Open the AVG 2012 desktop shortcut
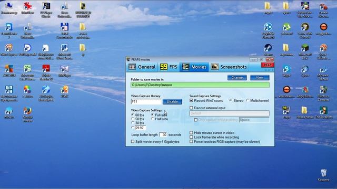This screenshot has height=189, width=337. (x=9, y=70)
